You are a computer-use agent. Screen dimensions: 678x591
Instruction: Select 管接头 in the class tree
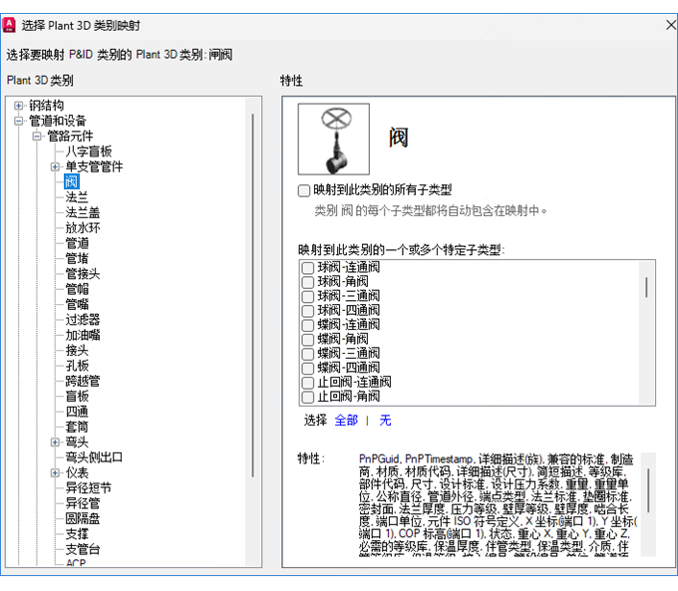tap(83, 274)
